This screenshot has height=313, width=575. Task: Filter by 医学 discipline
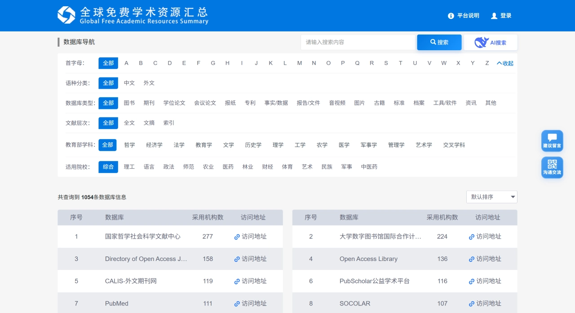(x=344, y=145)
